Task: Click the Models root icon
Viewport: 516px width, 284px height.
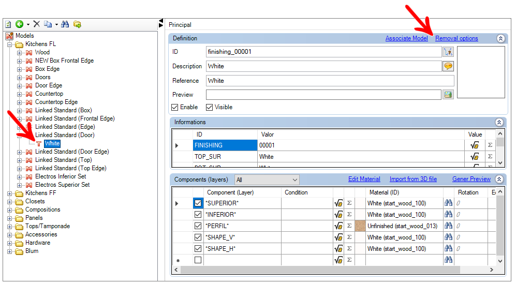Action: tap(9, 36)
